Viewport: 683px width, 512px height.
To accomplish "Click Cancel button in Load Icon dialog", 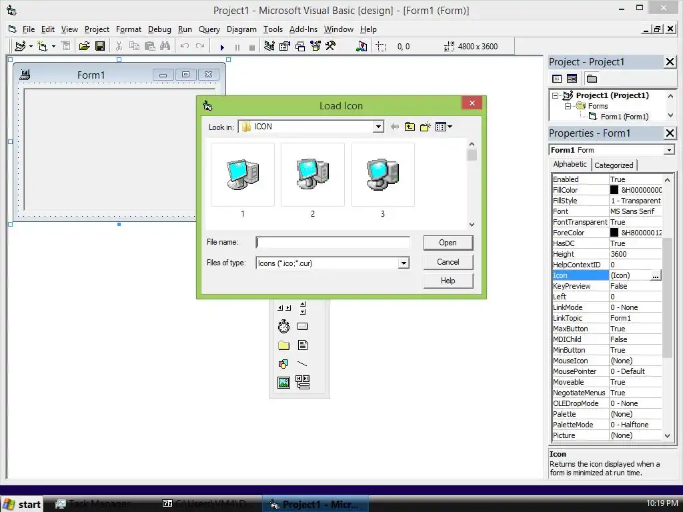I will coord(448,262).
